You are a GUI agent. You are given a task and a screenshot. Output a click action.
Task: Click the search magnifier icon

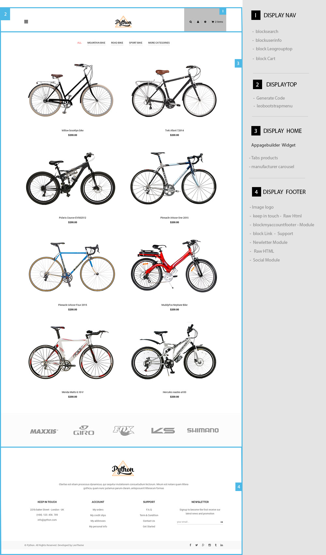tap(191, 22)
